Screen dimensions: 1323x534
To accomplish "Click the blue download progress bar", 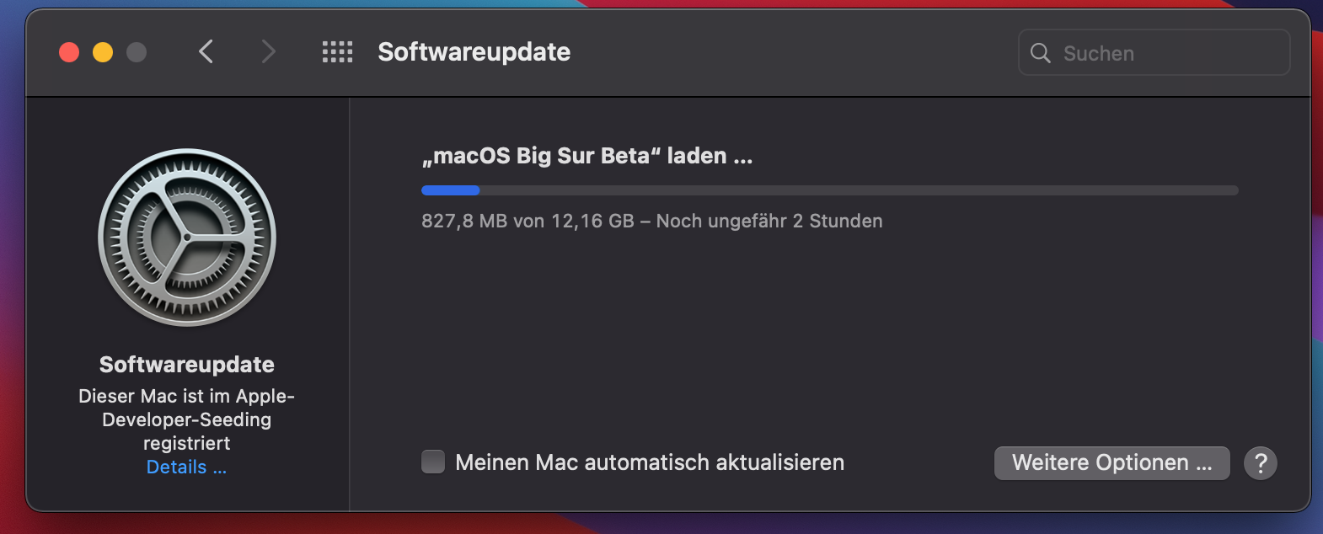I will click(829, 190).
